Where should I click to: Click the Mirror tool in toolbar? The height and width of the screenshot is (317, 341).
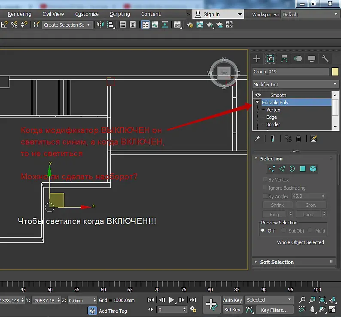[101, 25]
